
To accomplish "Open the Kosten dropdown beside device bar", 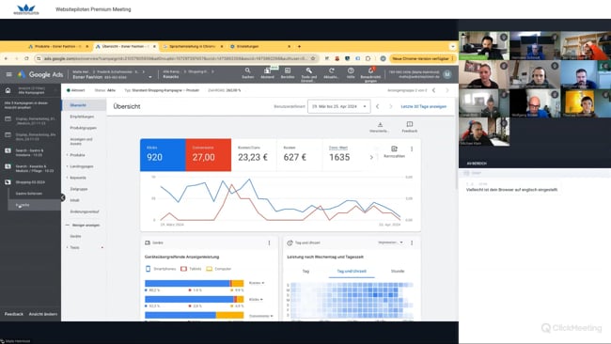I will (x=257, y=283).
